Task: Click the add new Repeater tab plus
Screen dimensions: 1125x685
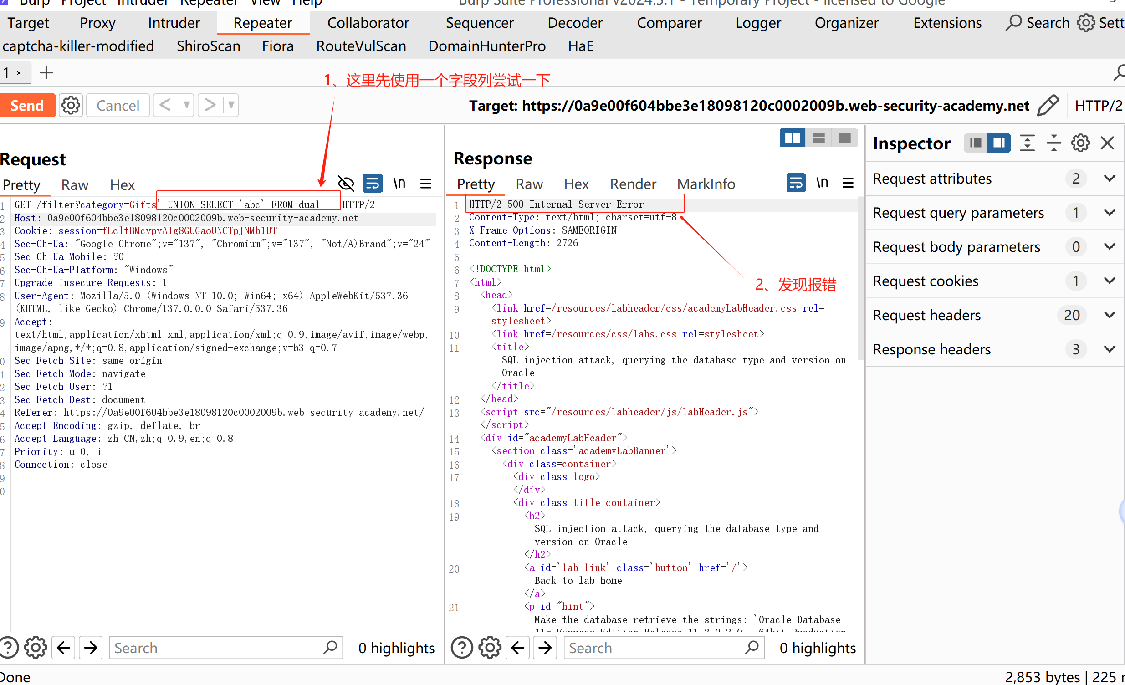Action: [46, 72]
